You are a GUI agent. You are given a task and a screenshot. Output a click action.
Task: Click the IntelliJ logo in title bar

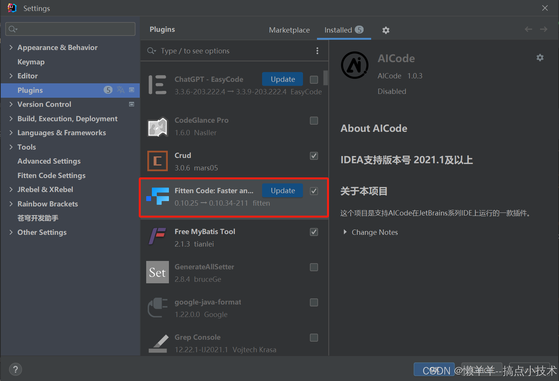pos(12,8)
